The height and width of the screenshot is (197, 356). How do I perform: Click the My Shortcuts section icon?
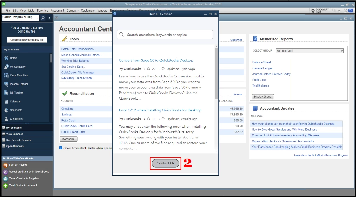point(4,128)
